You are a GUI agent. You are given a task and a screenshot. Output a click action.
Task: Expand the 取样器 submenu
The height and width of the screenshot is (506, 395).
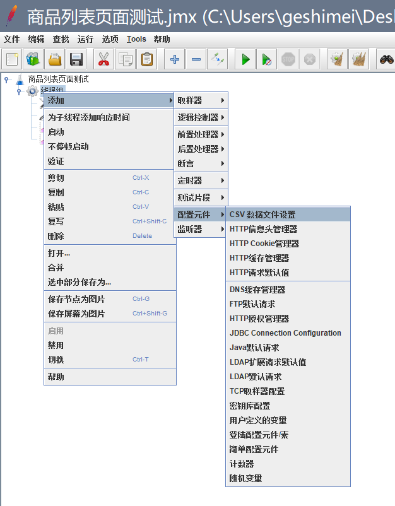[201, 101]
